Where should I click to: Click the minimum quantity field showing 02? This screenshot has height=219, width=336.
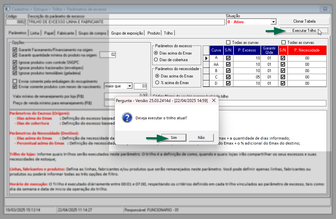[x=108, y=55]
